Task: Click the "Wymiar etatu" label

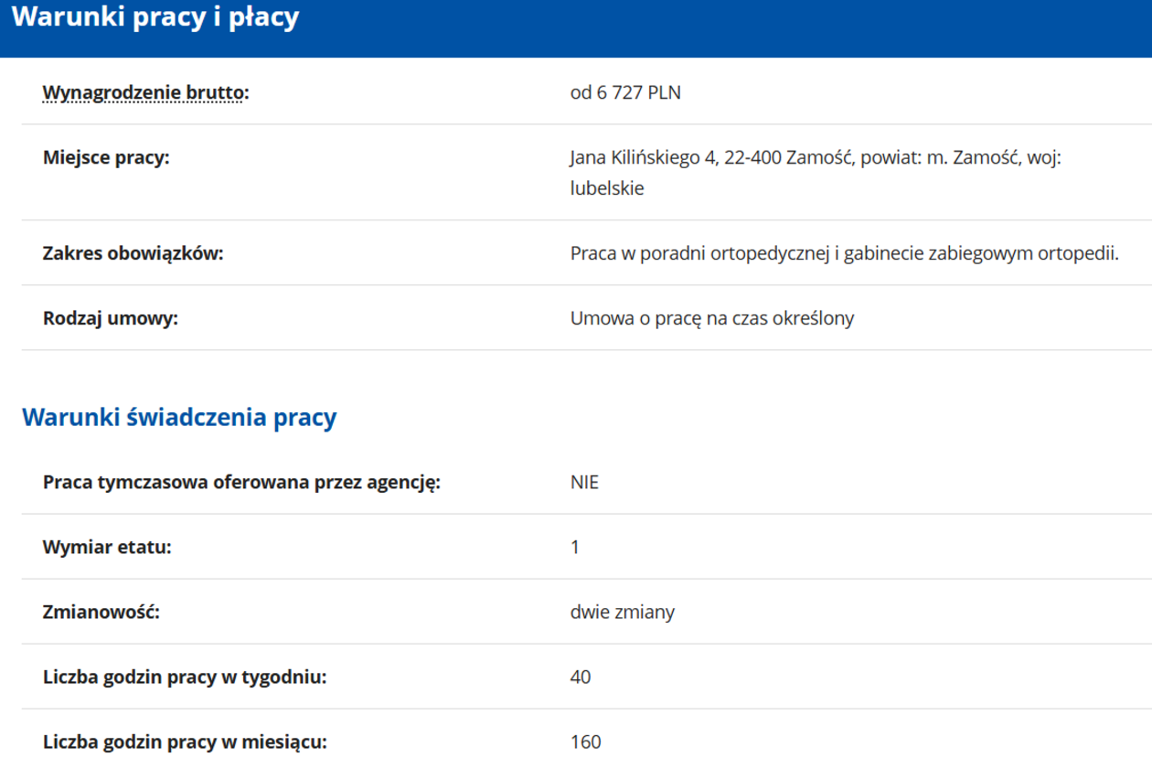Action: (x=107, y=548)
